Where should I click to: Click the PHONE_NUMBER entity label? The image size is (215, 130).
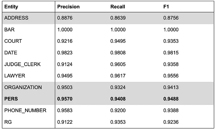pos(25,111)
